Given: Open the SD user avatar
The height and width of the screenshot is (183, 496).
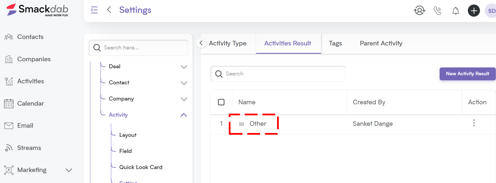Looking at the screenshot, I should coord(491,11).
